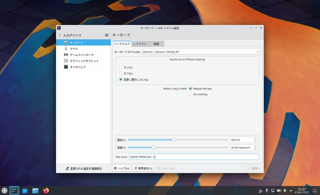This screenshot has height=195, width=320.
Task: Click the When a key is held label
Action: point(175,89)
